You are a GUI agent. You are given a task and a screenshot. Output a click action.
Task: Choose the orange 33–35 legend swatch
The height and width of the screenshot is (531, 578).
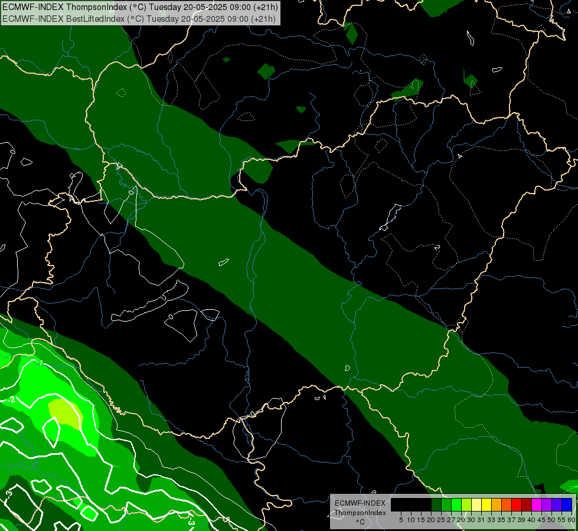point(497,504)
